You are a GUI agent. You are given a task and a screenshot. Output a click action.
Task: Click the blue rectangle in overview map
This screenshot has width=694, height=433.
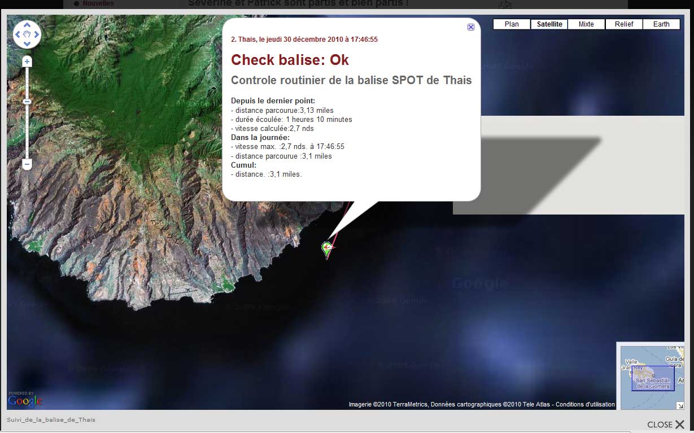point(653,378)
